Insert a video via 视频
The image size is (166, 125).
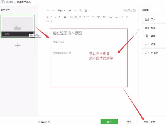pyautogui.click(x=154, y=28)
